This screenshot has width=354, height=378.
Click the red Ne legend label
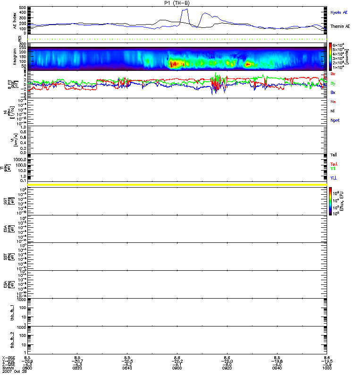coord(333,102)
